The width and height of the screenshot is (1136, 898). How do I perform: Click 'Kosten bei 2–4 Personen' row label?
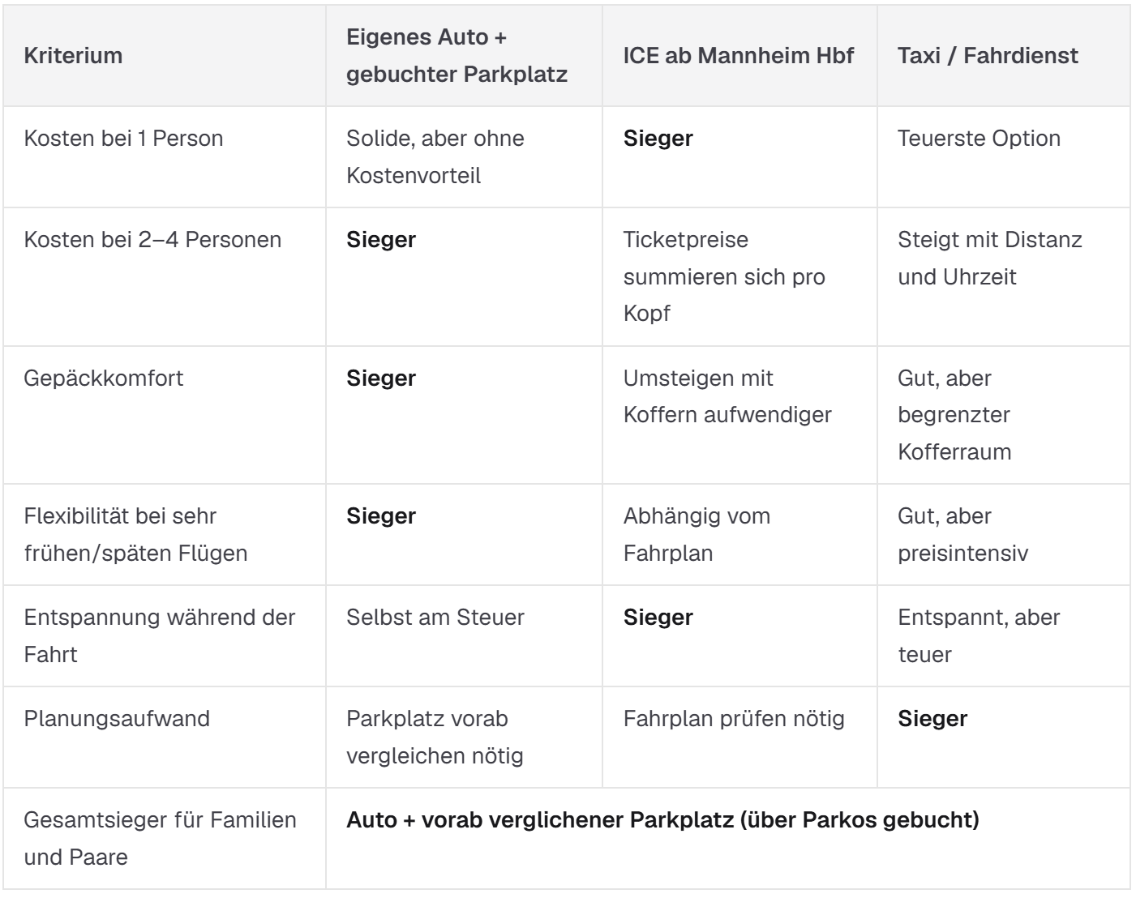(152, 240)
